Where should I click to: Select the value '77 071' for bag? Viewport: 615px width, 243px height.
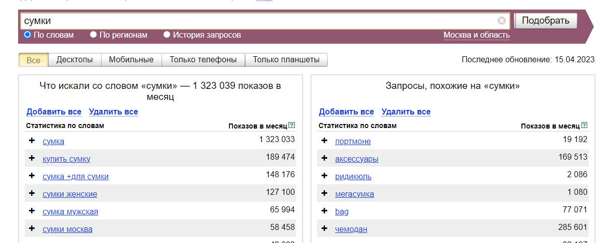(575, 210)
